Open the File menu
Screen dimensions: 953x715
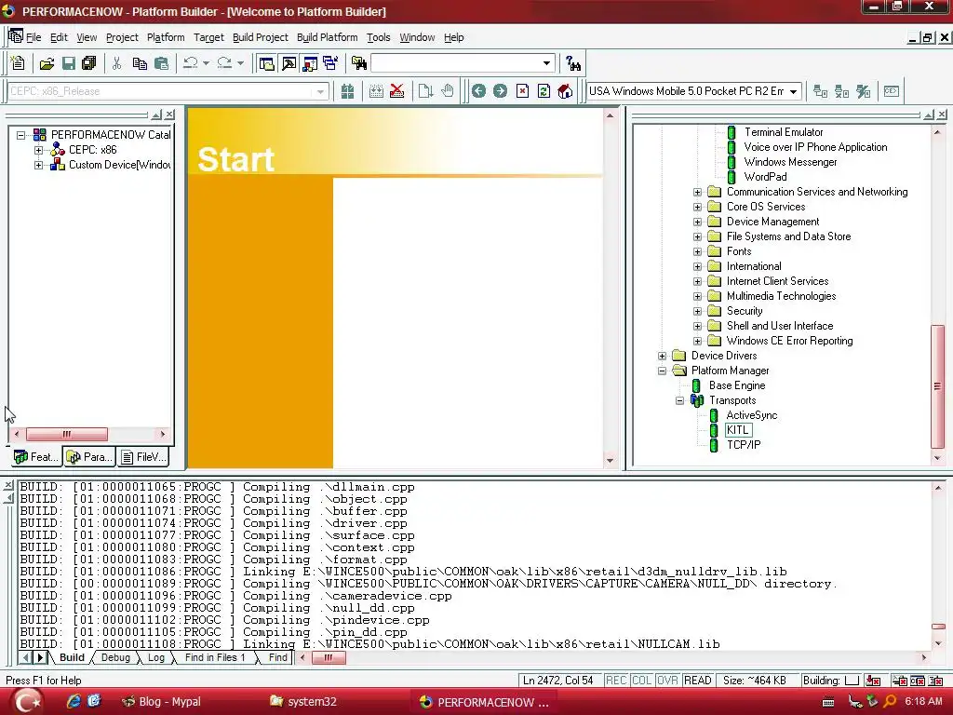34,37
